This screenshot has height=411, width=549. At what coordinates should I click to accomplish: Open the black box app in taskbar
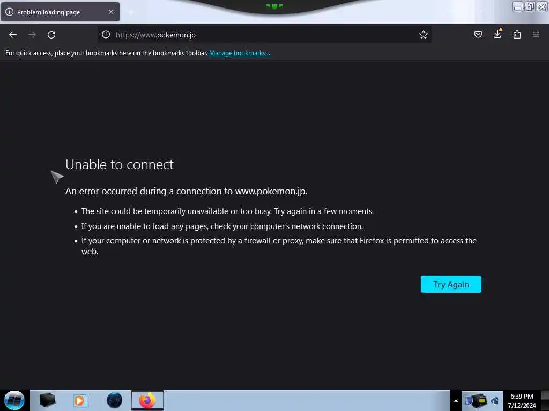(x=48, y=400)
